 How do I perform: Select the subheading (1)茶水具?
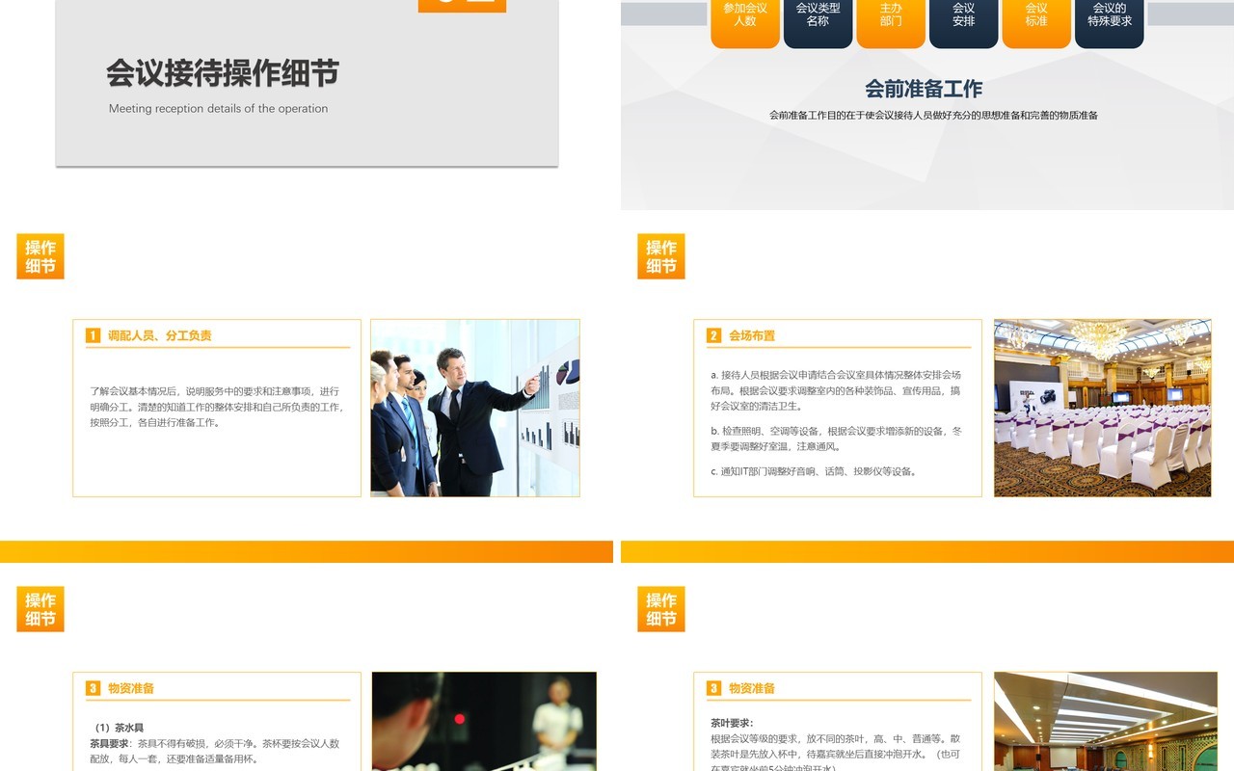117,728
